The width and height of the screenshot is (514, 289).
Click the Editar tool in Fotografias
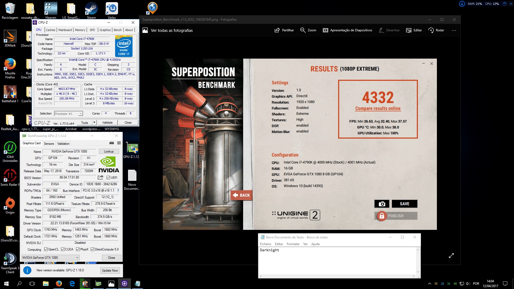coord(414,30)
